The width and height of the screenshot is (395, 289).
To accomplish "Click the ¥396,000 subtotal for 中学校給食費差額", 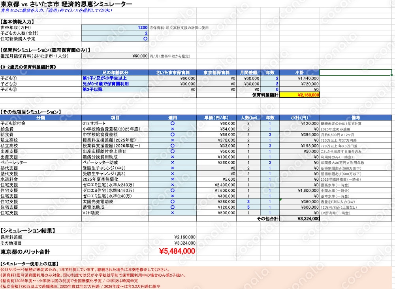I will [299, 134].
